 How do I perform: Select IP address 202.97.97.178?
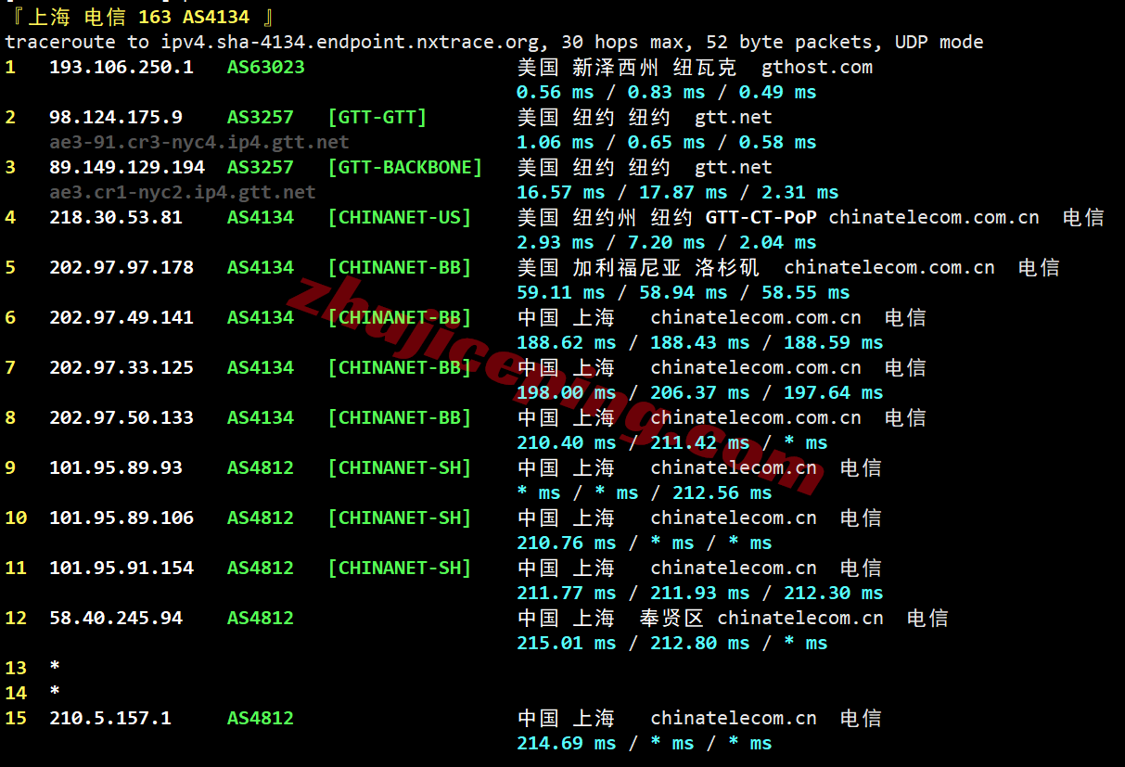coord(121,267)
